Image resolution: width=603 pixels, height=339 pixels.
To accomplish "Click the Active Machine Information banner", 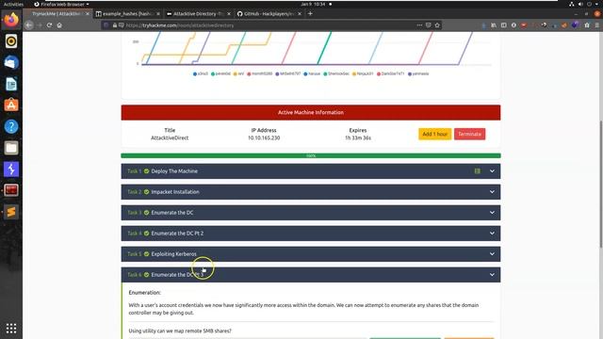I will [311, 113].
